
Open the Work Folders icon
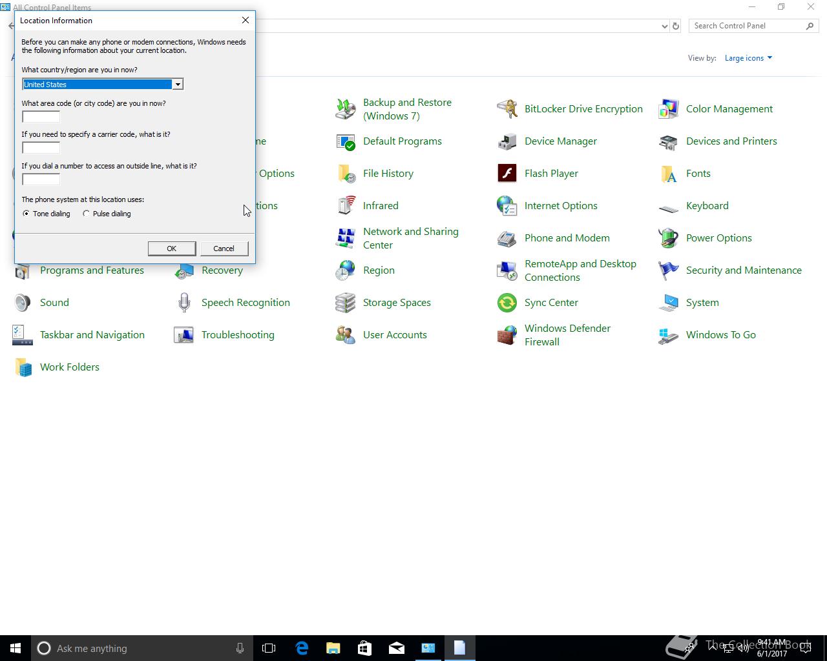pos(23,367)
